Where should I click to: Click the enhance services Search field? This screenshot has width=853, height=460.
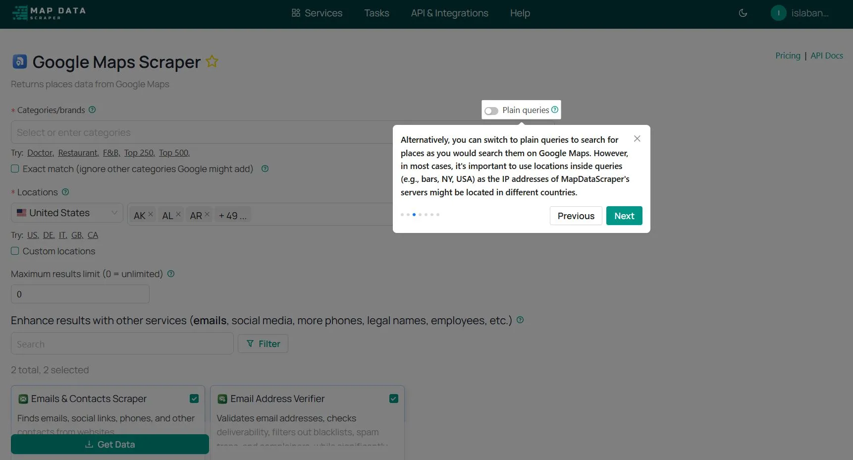(122, 344)
